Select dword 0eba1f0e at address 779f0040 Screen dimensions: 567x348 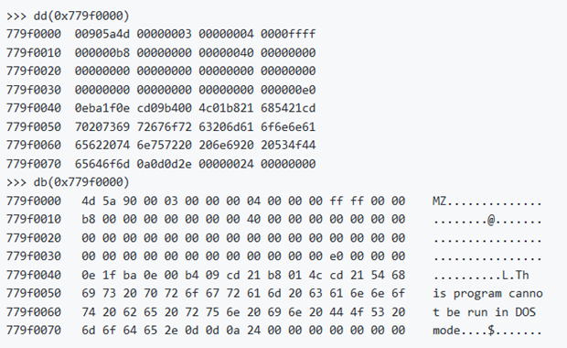click(102, 108)
